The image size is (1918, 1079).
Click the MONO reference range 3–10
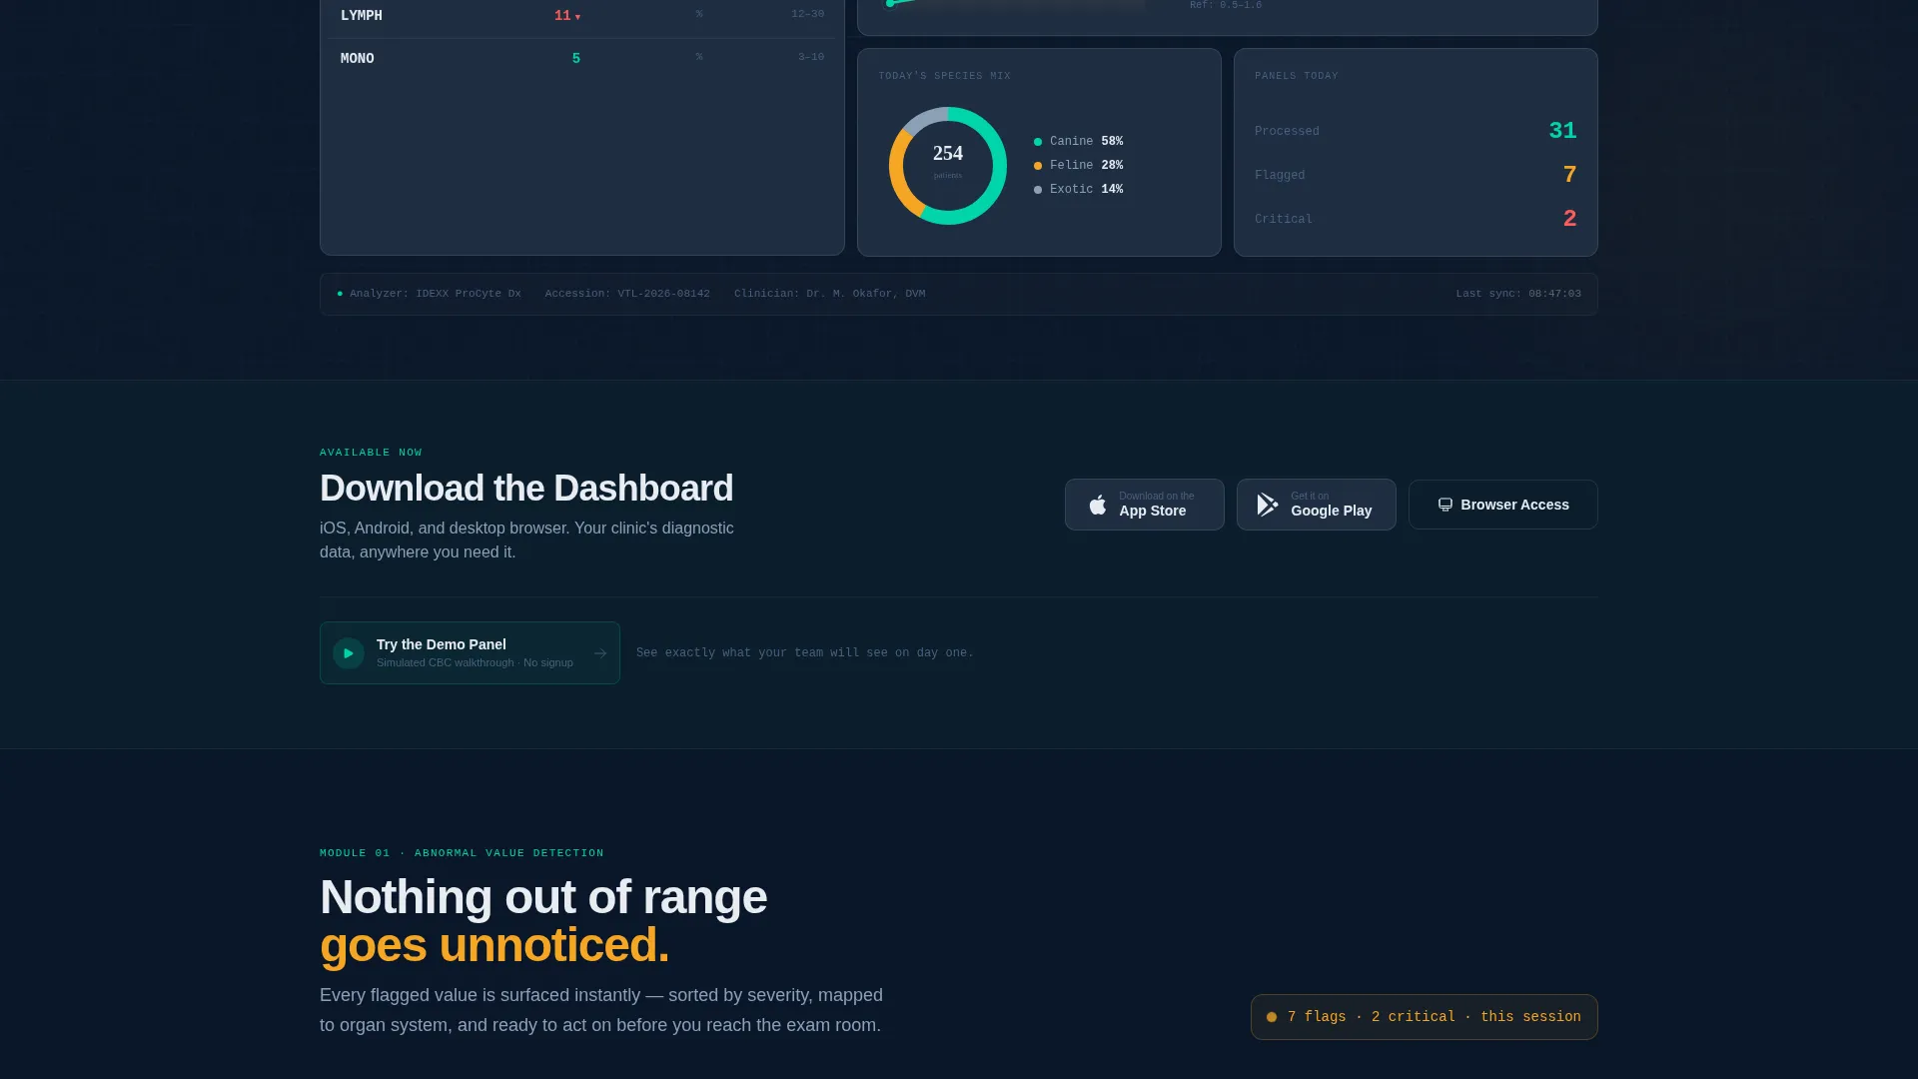[811, 57]
